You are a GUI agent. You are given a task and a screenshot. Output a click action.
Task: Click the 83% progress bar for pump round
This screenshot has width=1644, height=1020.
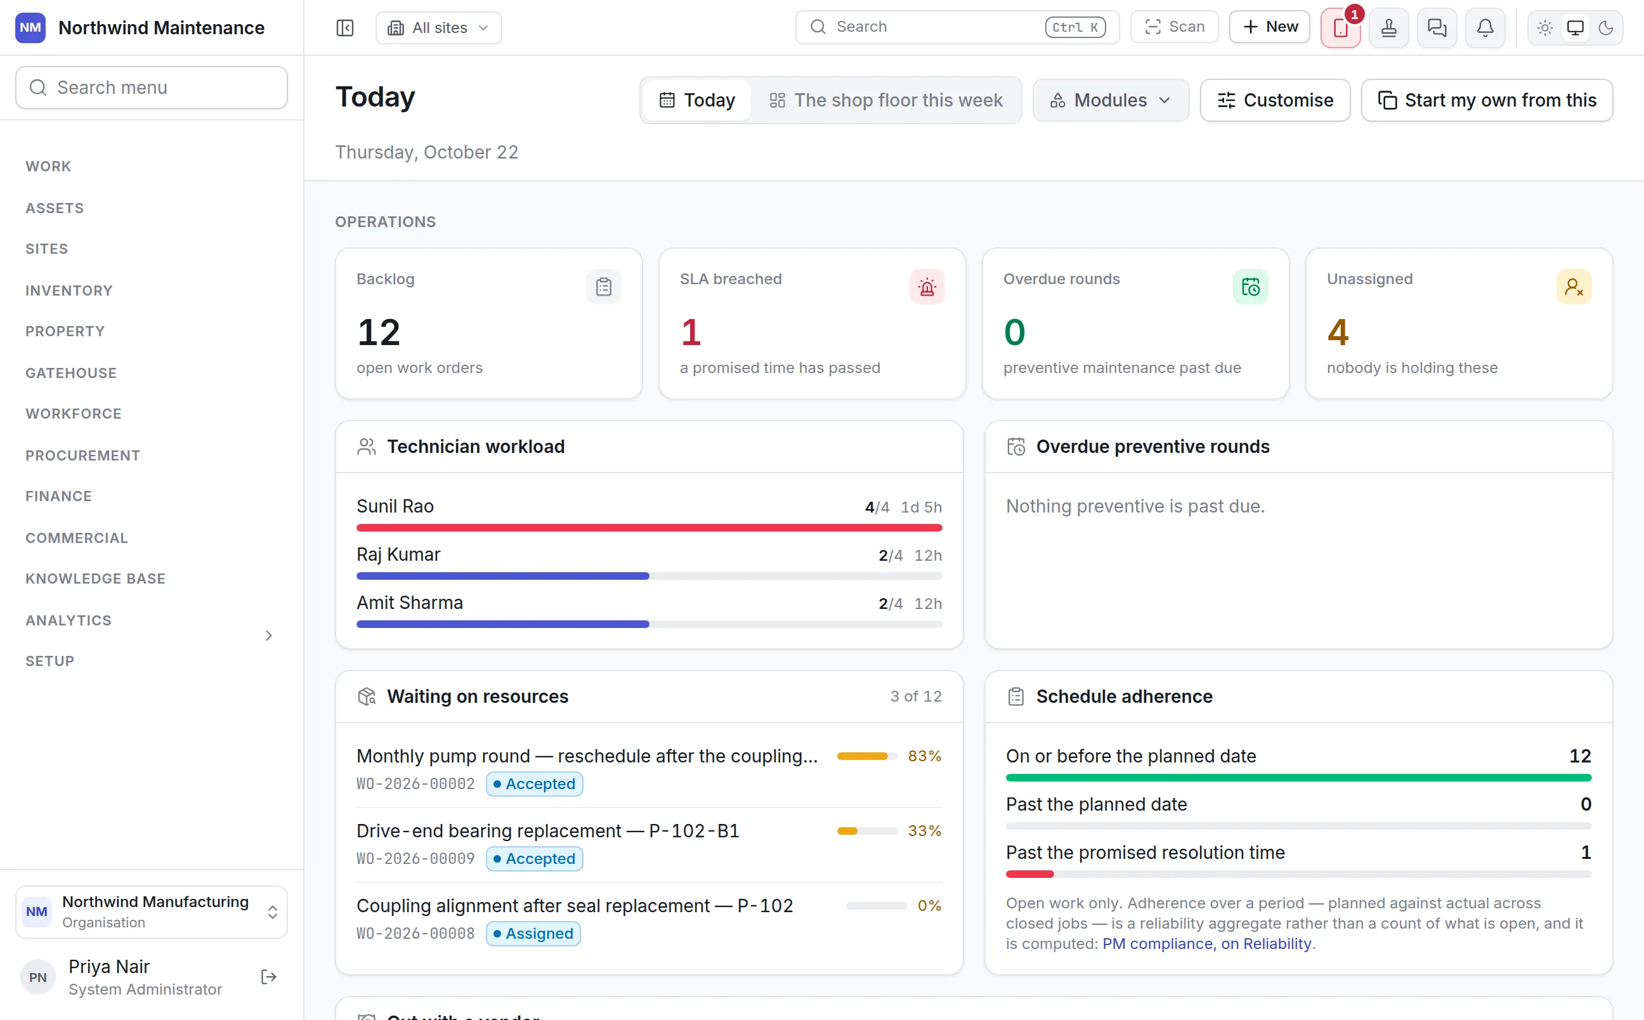866,755
